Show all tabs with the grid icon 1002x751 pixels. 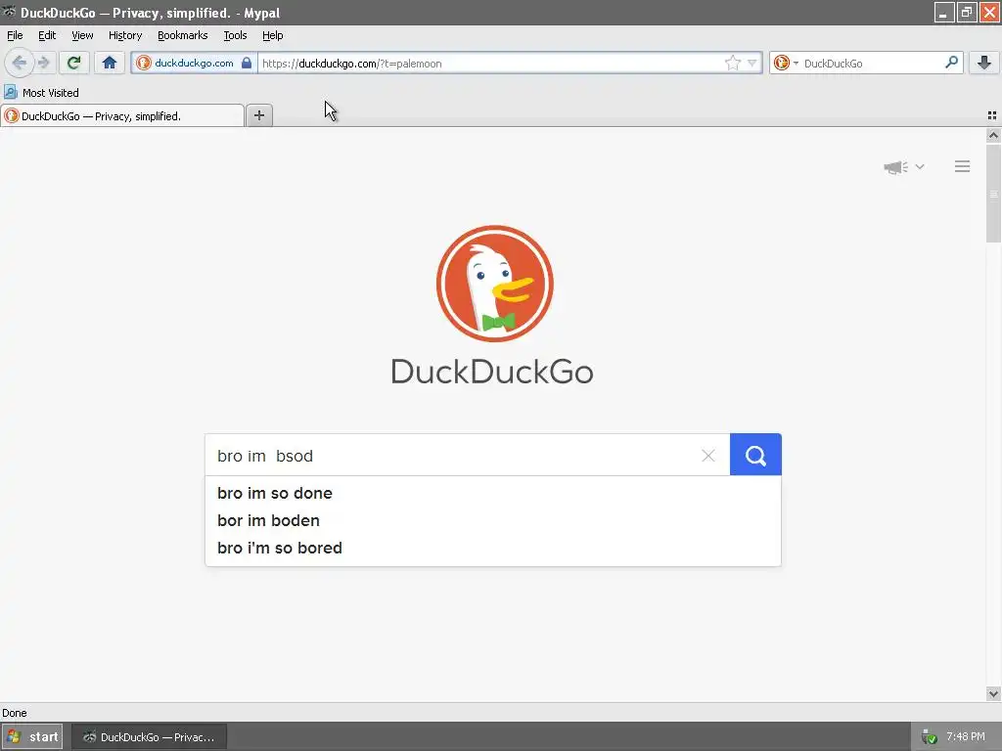tap(992, 115)
